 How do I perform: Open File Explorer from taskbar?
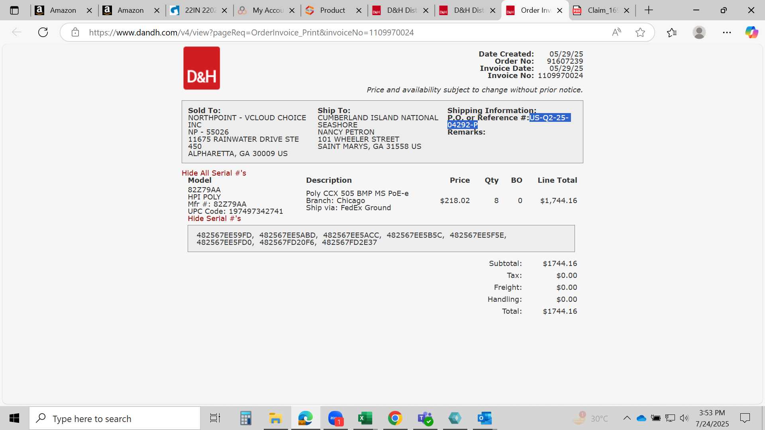275,418
